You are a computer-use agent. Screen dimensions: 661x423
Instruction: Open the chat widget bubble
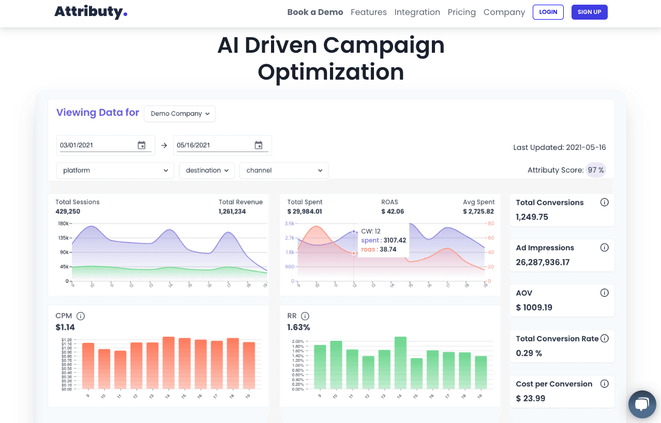642,404
